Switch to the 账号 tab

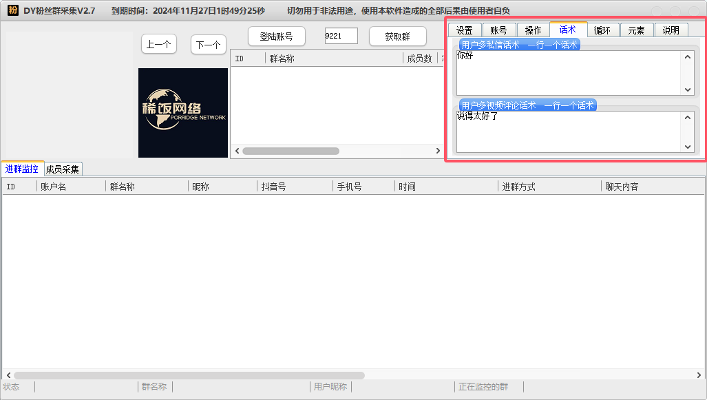498,30
